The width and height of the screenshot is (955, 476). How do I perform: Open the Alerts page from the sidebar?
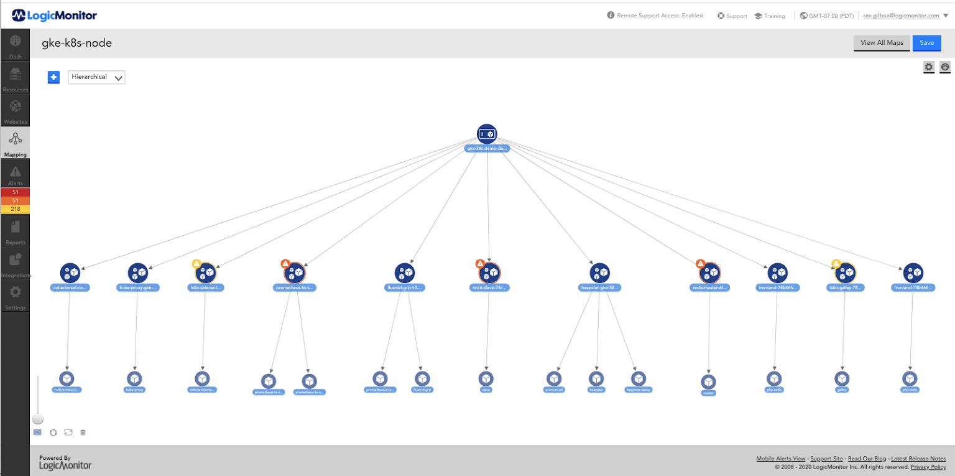point(15,172)
